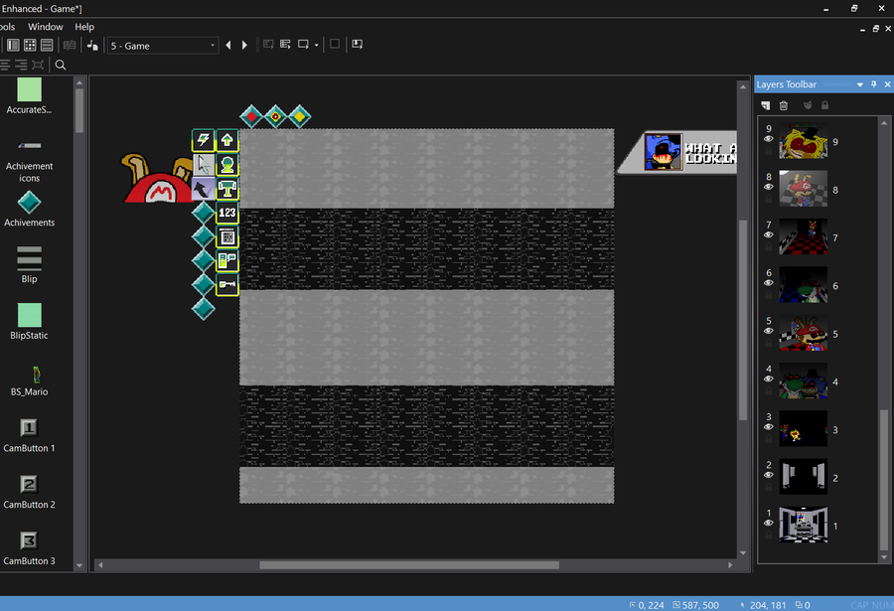Click the run frame toolbar icon
Viewport: 894px width, 611px height.
point(303,45)
